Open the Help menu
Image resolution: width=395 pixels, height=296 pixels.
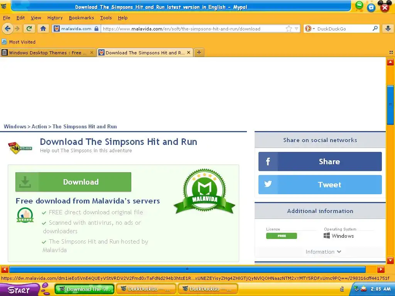tap(123, 18)
